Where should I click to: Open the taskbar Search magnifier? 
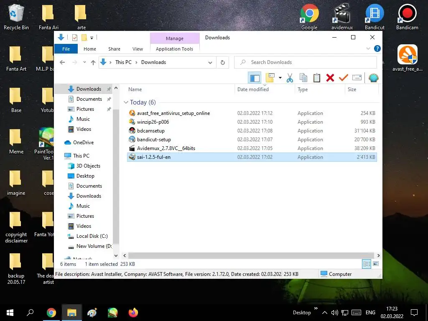(30, 313)
